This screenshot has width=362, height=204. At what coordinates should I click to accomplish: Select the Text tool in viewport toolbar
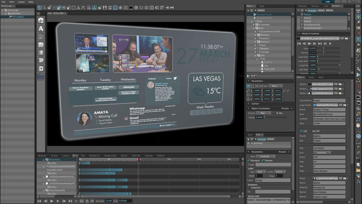pyautogui.click(x=41, y=28)
